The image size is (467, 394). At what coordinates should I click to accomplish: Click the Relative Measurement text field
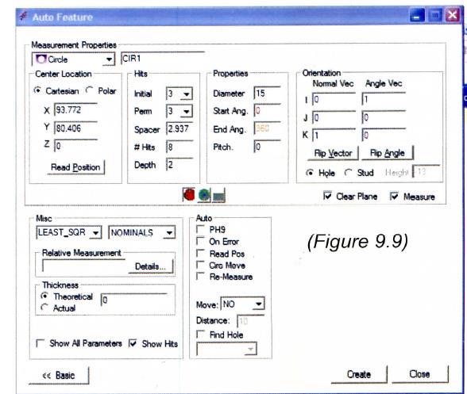[84, 266]
